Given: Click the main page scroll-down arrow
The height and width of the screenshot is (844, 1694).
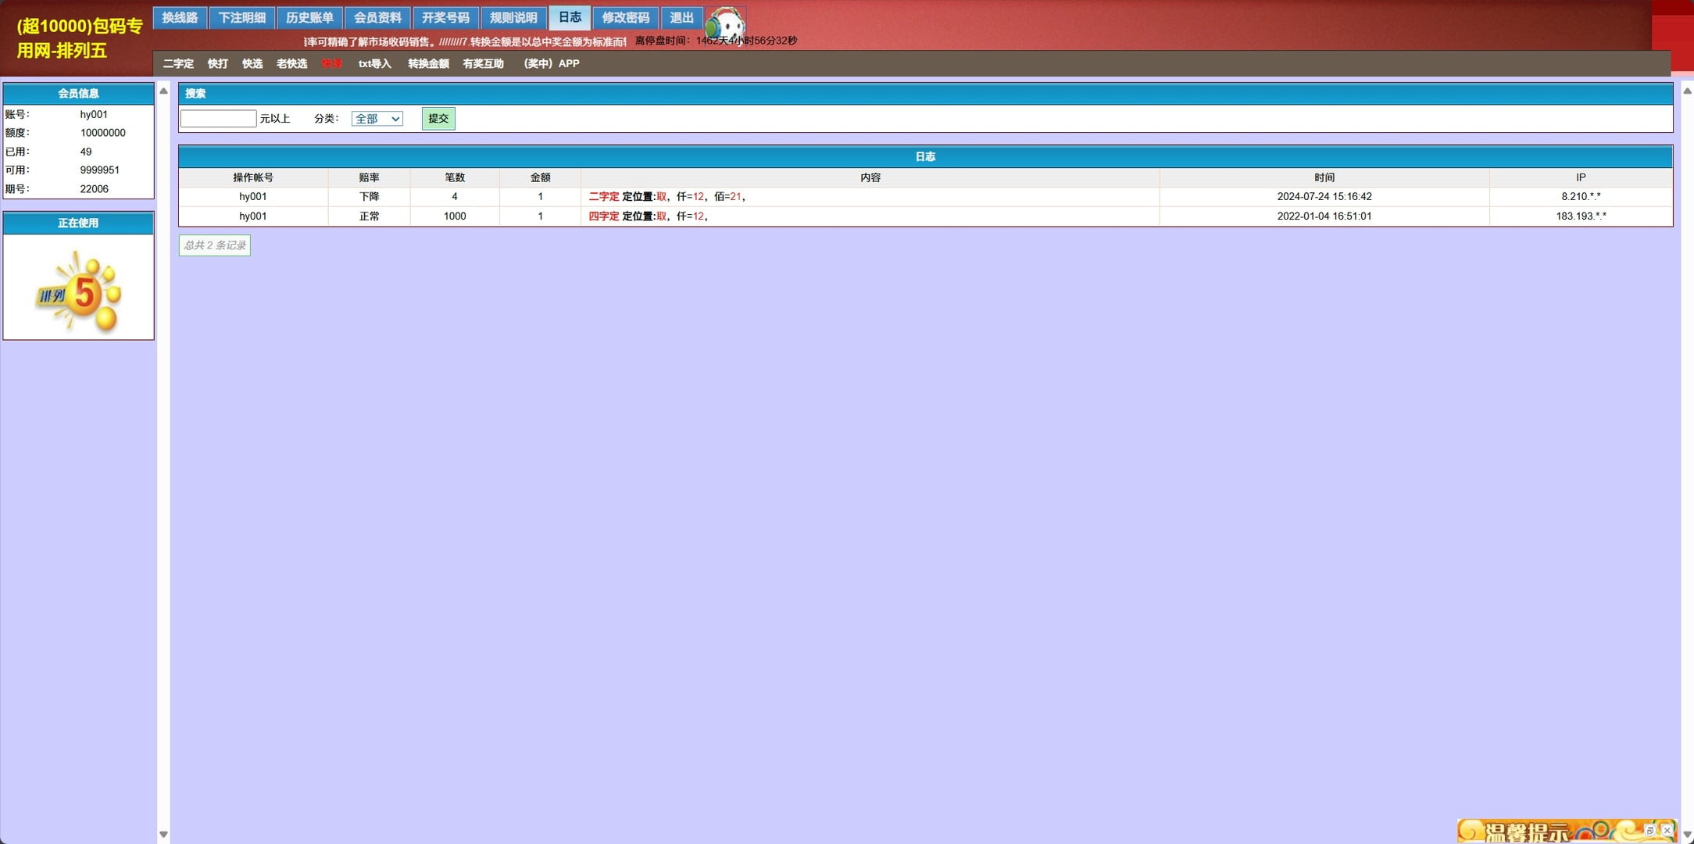Looking at the screenshot, I should pyautogui.click(x=1687, y=835).
